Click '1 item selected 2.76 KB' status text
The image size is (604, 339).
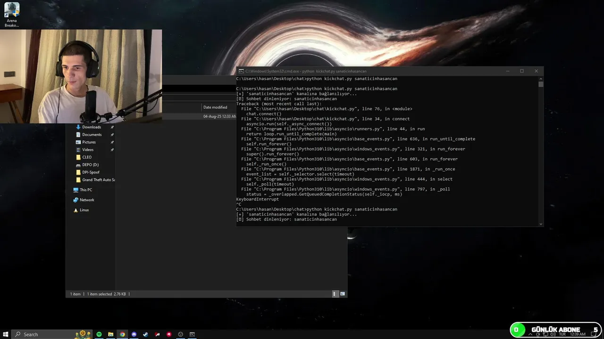pyautogui.click(x=106, y=294)
